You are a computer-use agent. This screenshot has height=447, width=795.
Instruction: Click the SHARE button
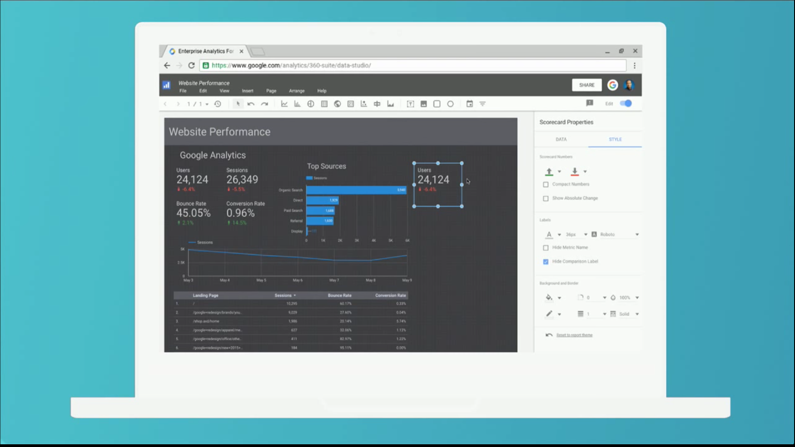point(587,85)
